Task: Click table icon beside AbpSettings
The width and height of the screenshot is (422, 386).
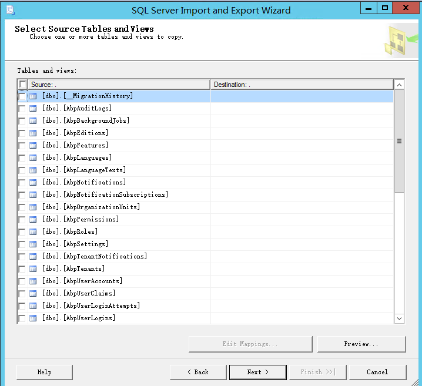Action: 33,244
